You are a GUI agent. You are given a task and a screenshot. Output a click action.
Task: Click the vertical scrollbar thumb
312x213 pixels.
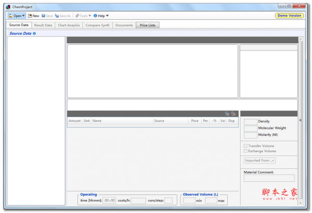click(x=301, y=120)
